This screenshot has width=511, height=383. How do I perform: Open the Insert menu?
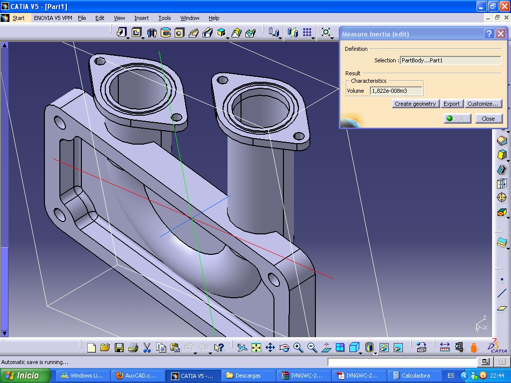pyautogui.click(x=141, y=18)
